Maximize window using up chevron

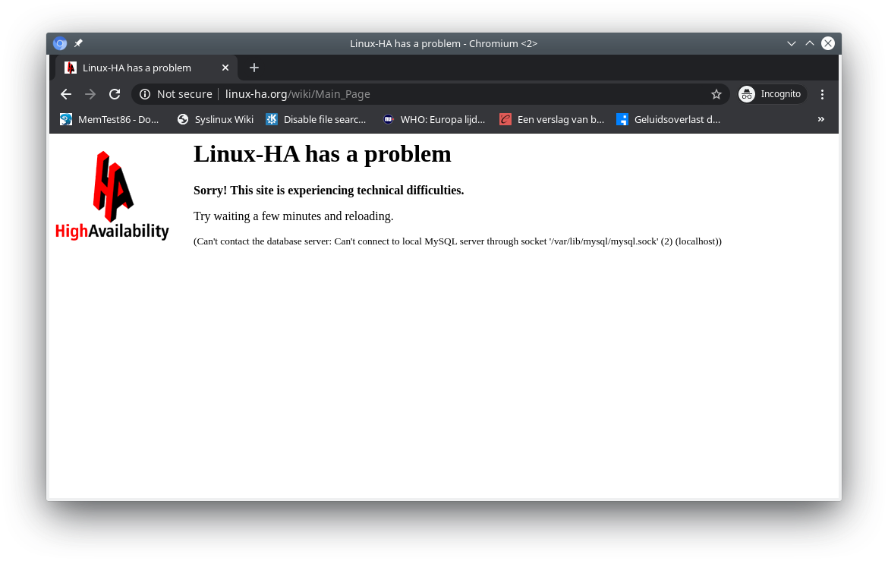pyautogui.click(x=810, y=43)
